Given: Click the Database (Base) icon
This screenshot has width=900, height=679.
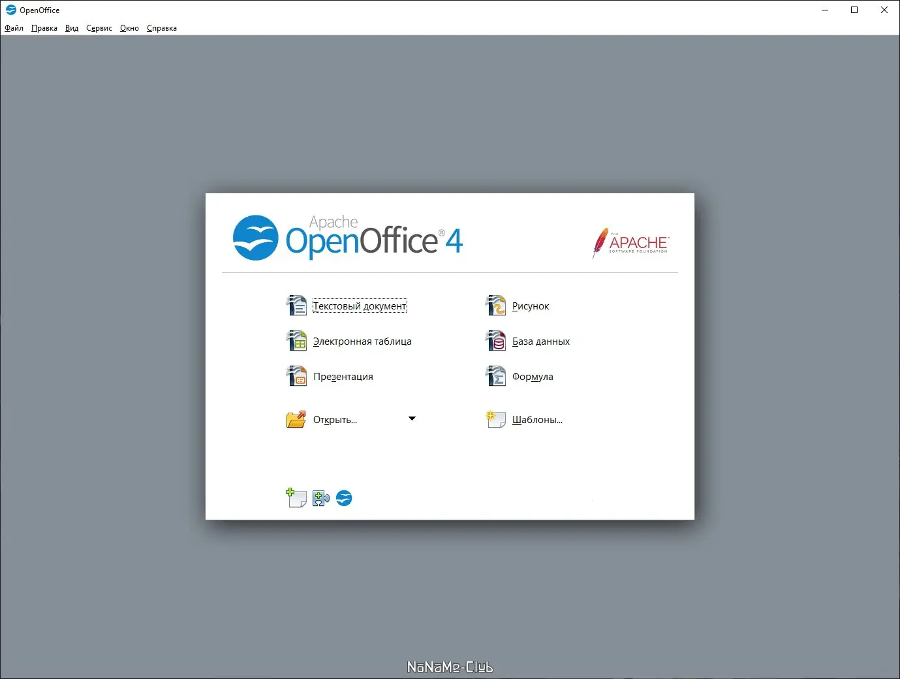Looking at the screenshot, I should click(496, 341).
